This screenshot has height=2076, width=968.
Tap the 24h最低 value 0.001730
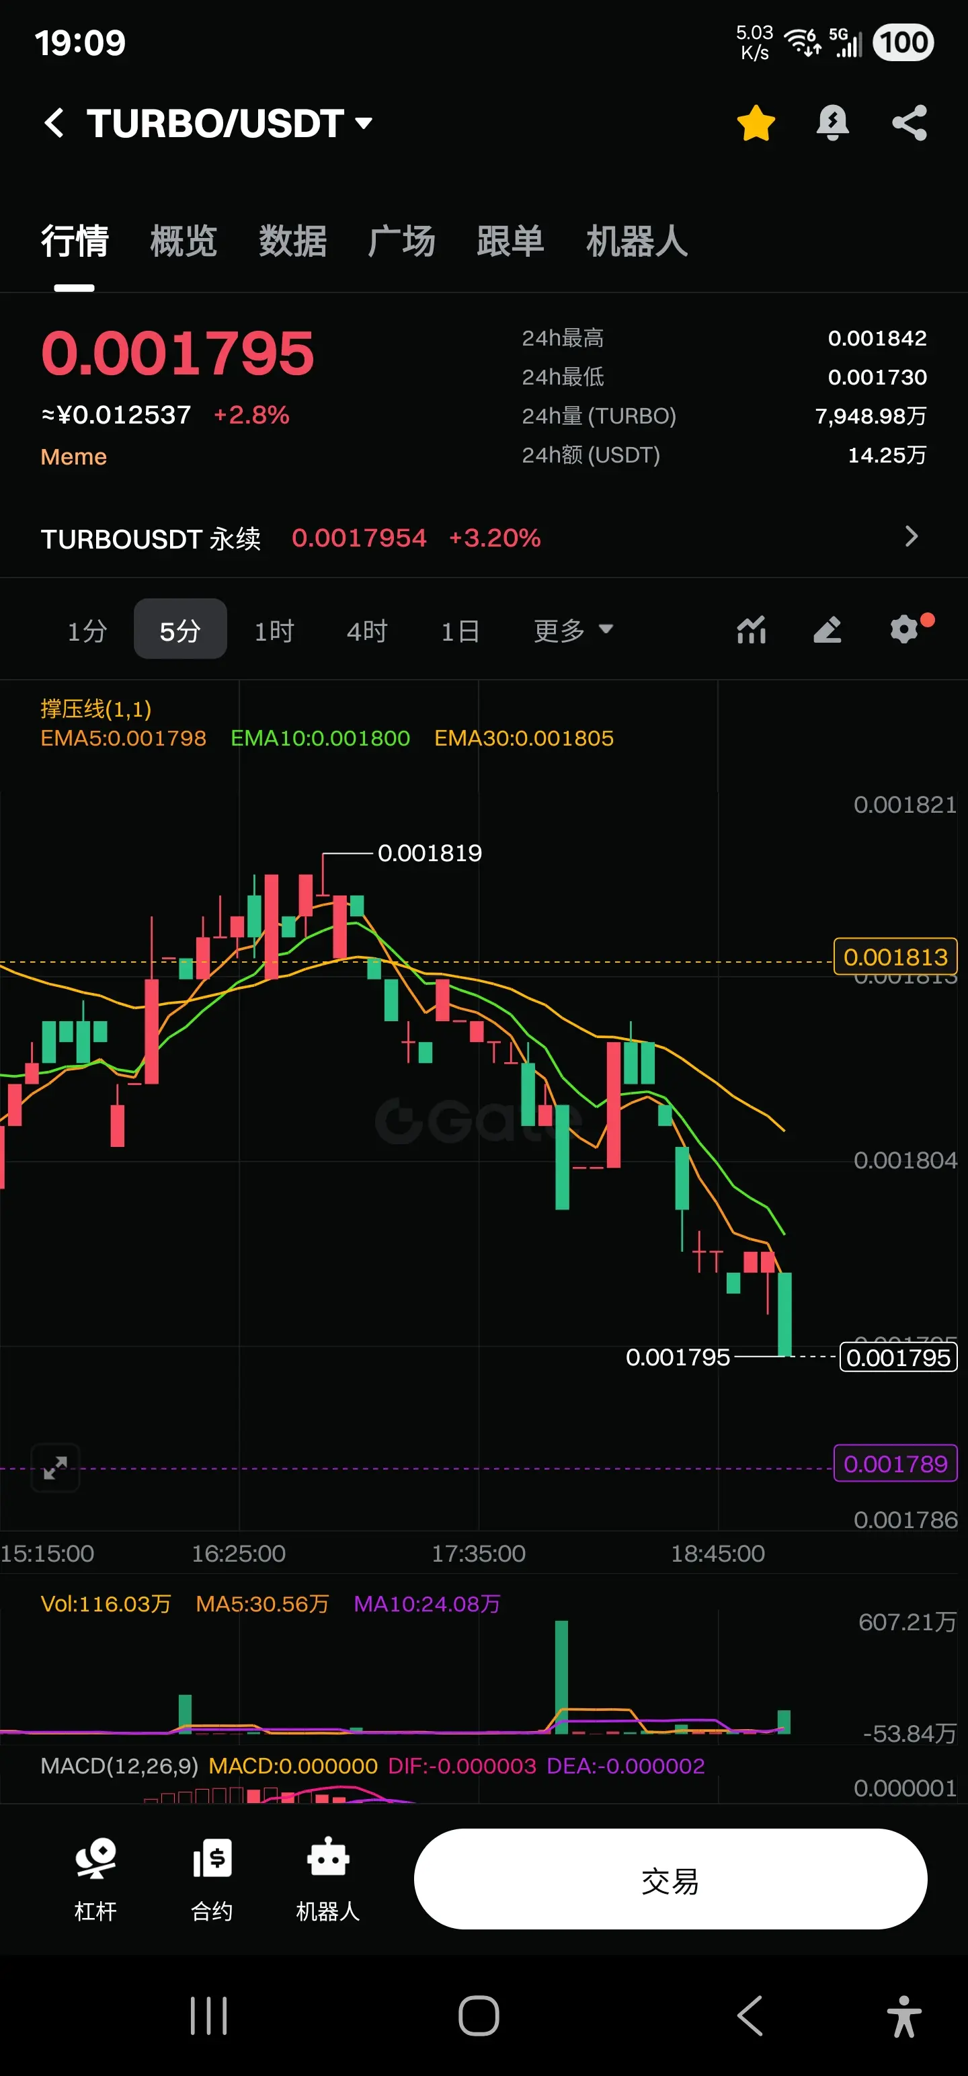(877, 377)
